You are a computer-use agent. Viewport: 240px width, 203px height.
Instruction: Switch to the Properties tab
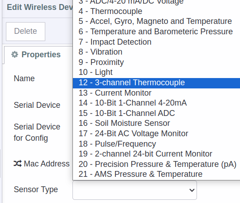click(36, 55)
